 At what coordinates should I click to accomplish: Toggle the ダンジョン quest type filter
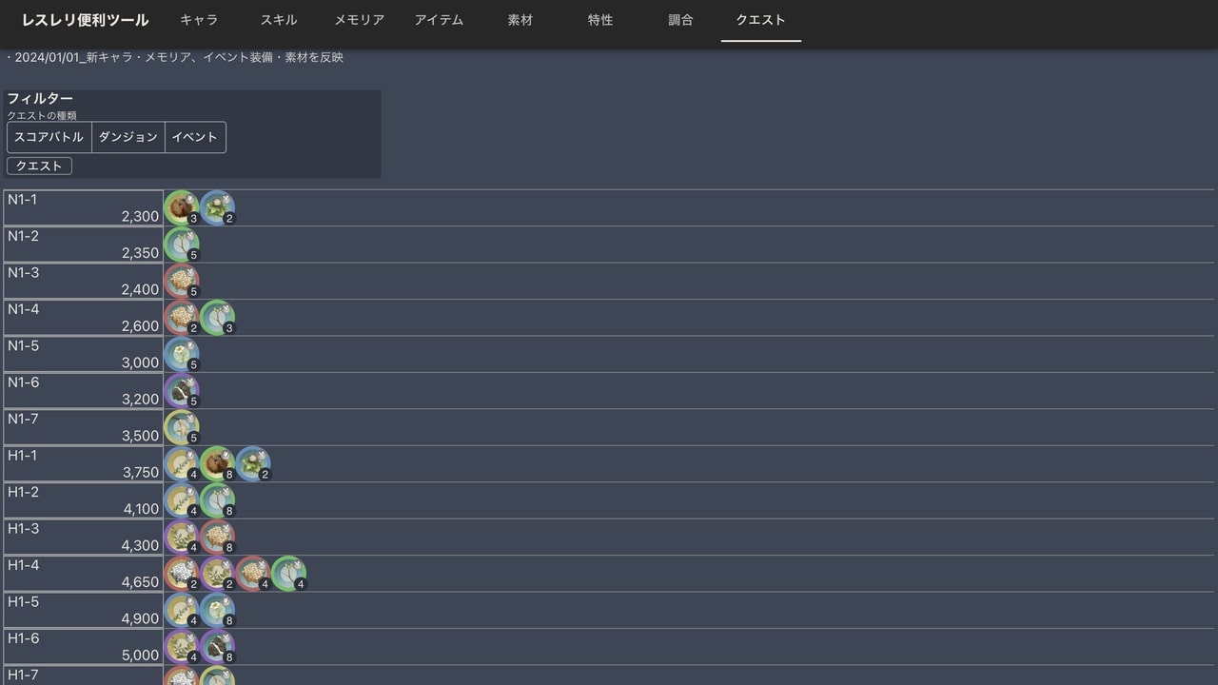point(128,137)
